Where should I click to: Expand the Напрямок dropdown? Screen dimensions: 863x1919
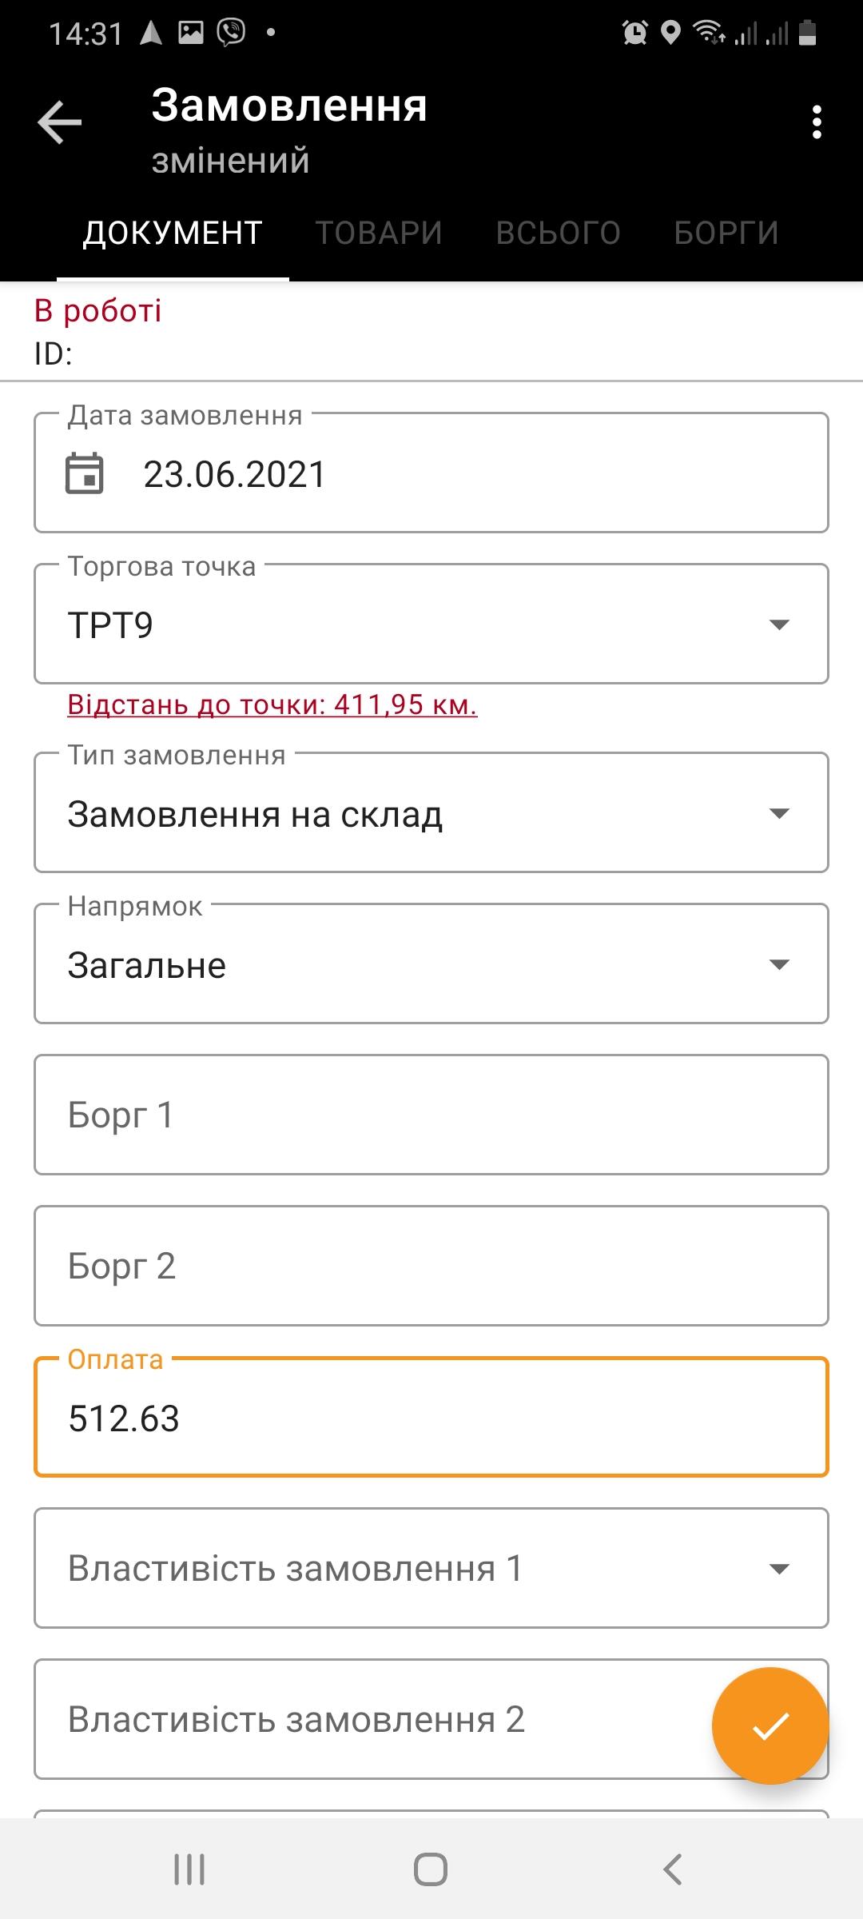(778, 964)
